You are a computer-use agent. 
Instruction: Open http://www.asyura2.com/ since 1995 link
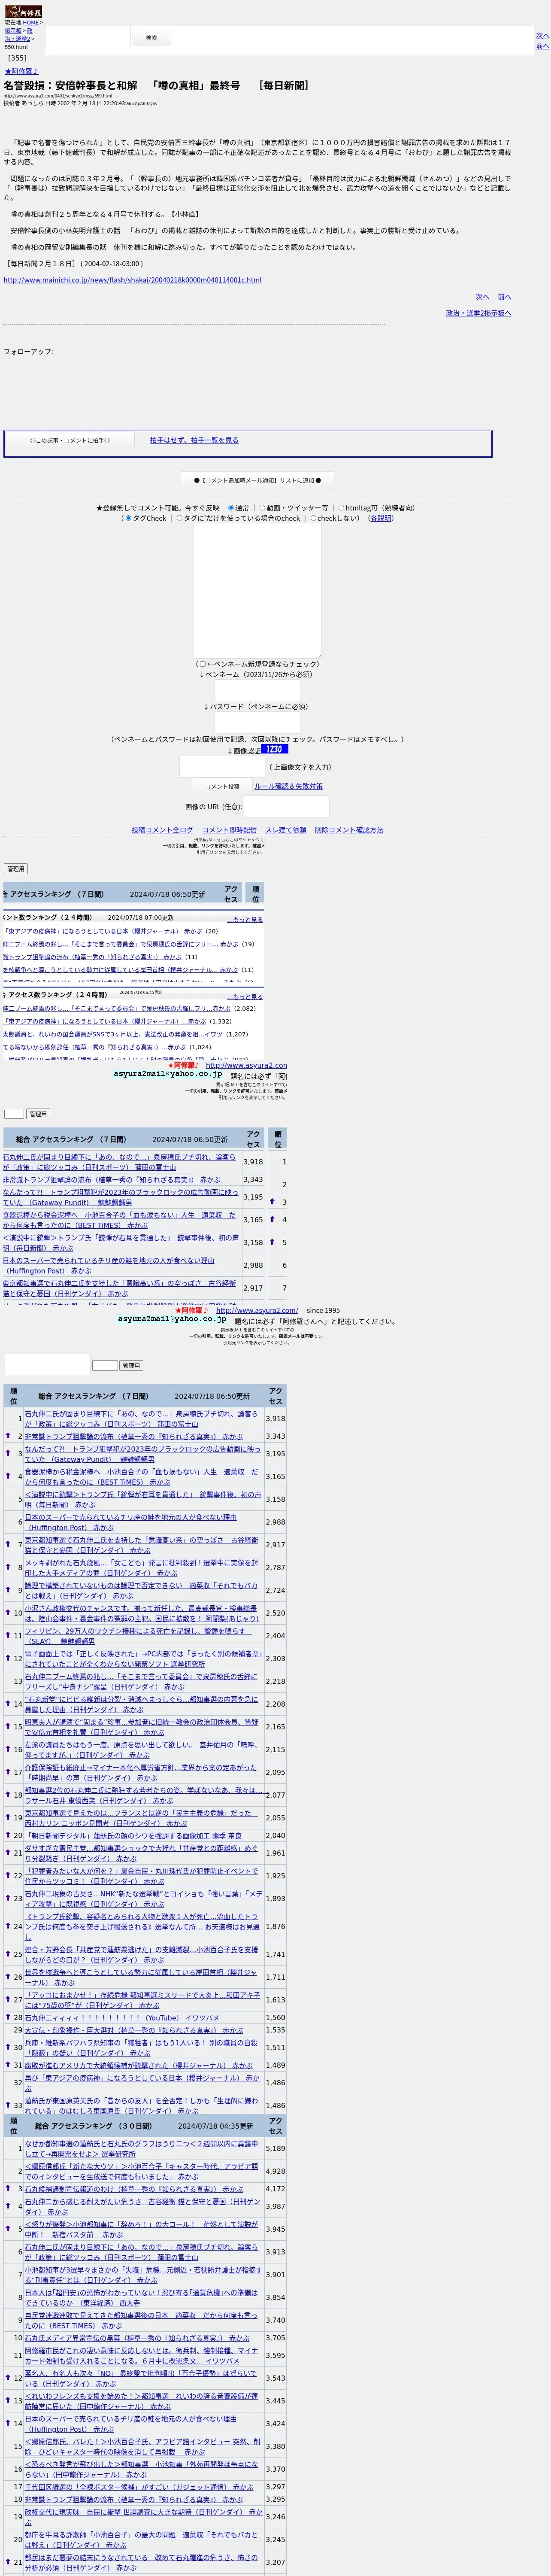pos(257,1310)
